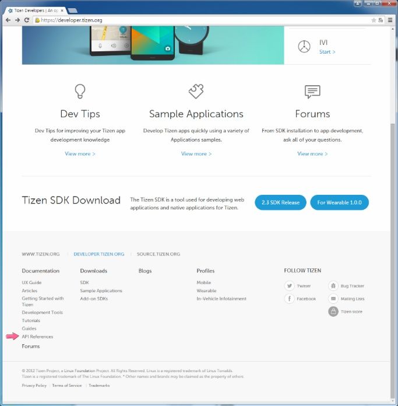Click the devices banner image
398x406 pixels.
click(153, 45)
